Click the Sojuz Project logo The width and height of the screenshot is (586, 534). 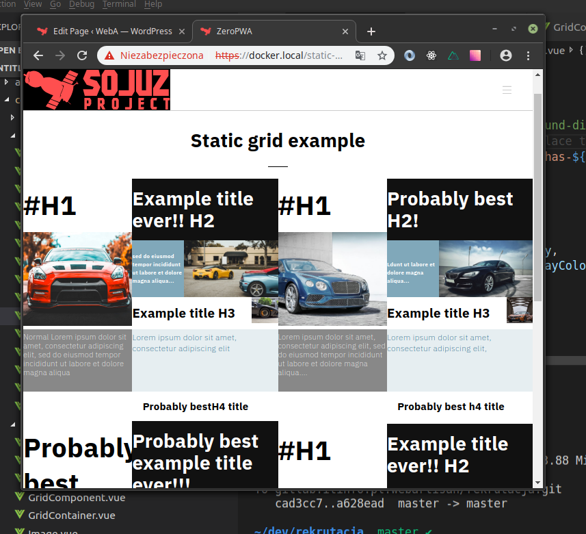point(97,90)
